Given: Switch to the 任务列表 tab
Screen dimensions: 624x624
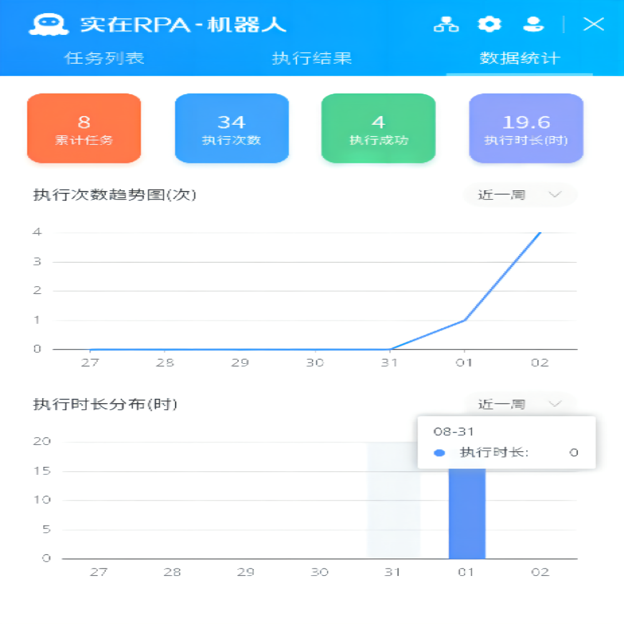Looking at the screenshot, I should click(x=104, y=59).
